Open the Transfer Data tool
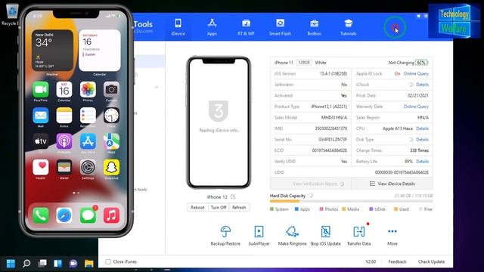Viewport: 484px width, 272px height. click(x=359, y=236)
